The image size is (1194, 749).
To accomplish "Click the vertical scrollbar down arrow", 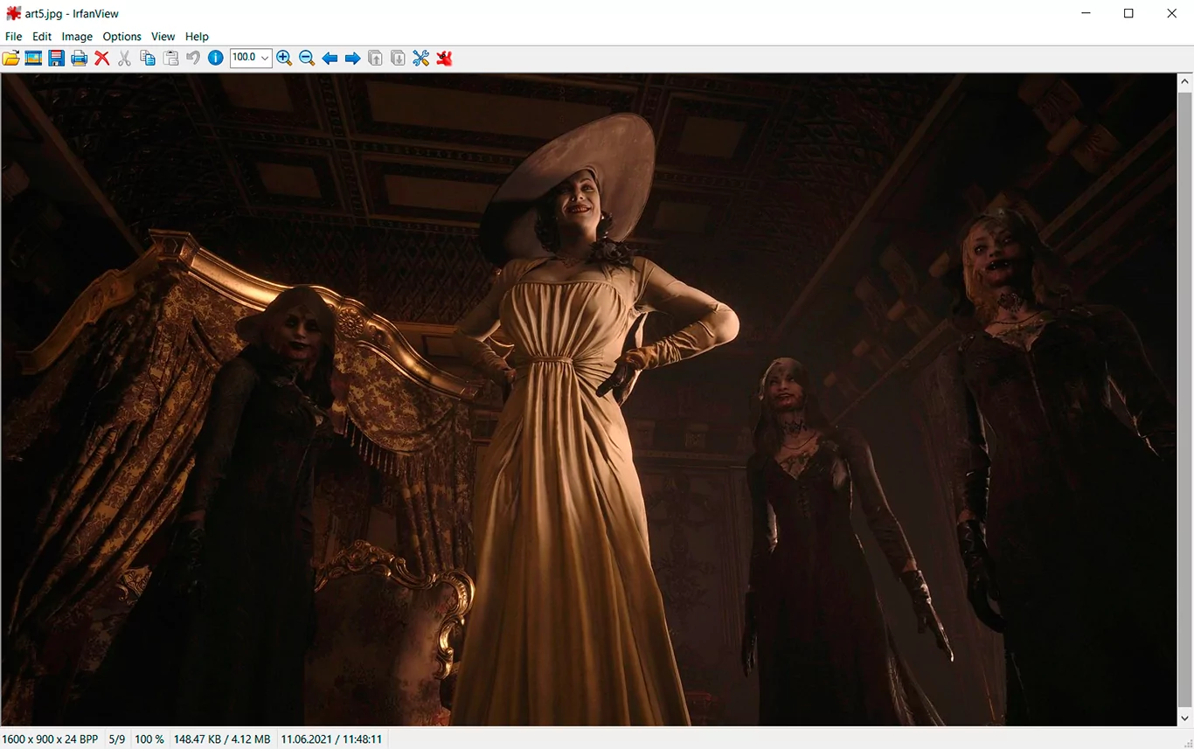I will coord(1185,718).
